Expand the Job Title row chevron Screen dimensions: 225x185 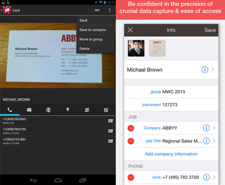214,141
